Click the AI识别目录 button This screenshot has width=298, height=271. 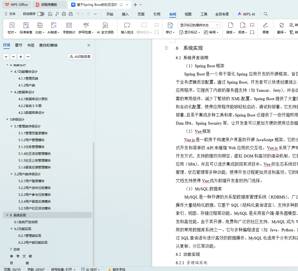click(80, 57)
